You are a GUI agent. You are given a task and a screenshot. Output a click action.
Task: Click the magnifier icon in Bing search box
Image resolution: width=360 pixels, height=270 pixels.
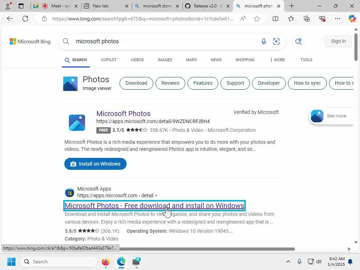coord(66,41)
